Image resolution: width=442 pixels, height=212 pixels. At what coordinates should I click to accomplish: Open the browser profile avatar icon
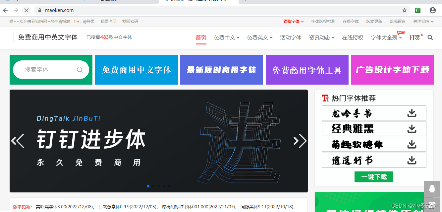[x=432, y=10]
